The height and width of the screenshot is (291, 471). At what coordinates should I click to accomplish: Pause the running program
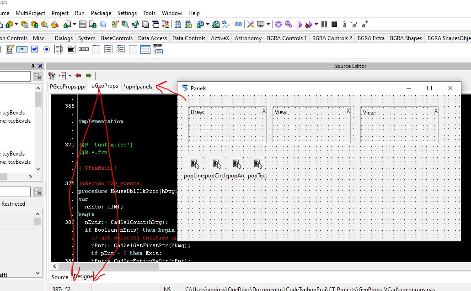coord(324,24)
